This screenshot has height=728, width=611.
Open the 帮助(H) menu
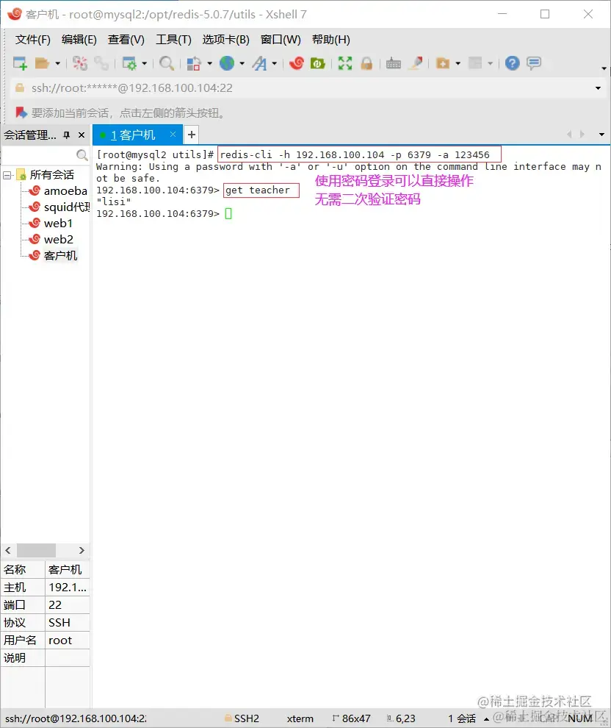(330, 40)
